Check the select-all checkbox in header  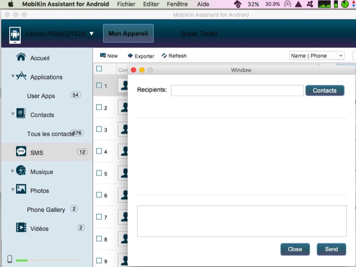click(99, 68)
